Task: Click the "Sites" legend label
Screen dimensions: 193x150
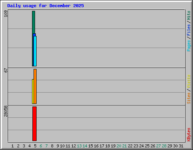Action: tap(188, 98)
